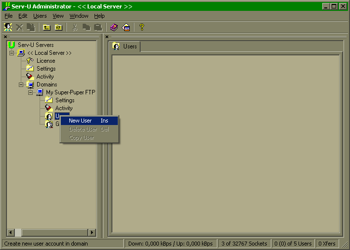Close the Serv-U Administrator window
Screen dimensions: 350x250
click(x=343, y=6)
